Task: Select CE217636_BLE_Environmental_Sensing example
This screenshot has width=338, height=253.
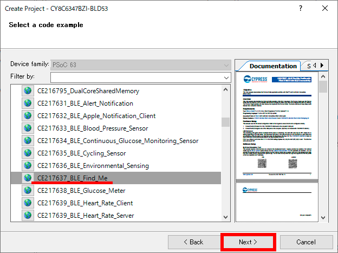Action: (93, 166)
